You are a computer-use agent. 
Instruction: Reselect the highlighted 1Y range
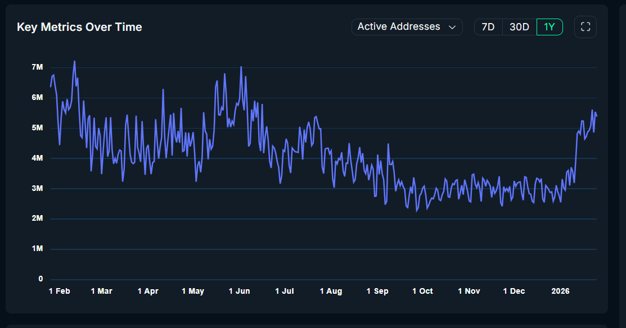[549, 26]
